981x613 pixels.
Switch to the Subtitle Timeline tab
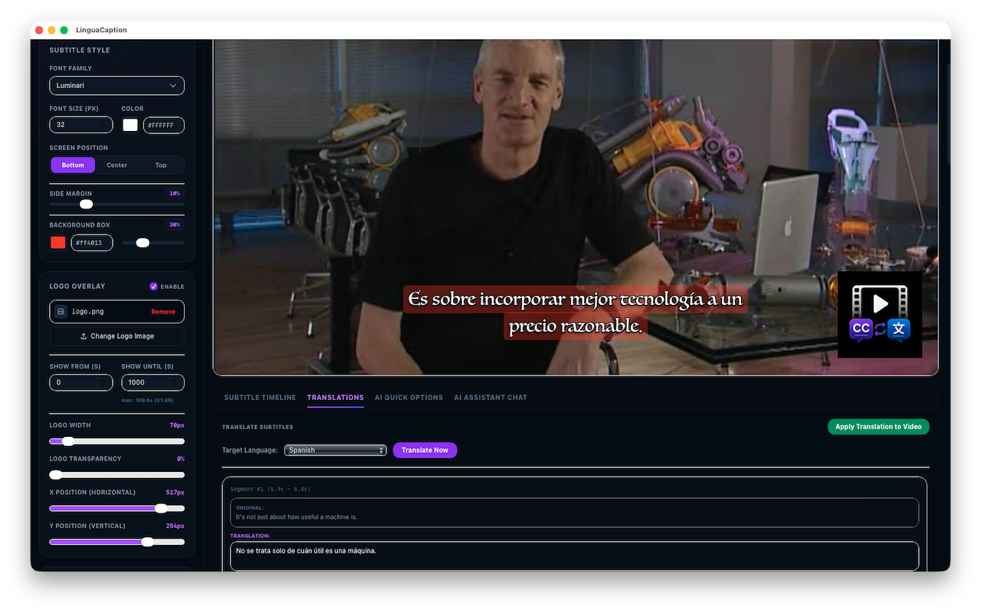[260, 398]
